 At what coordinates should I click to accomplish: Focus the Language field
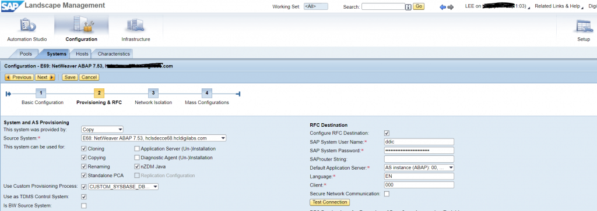[419, 177]
